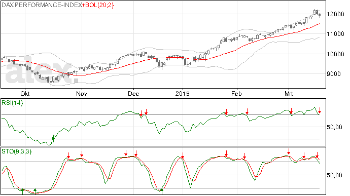This screenshot has height=196, width=350.
Task: Click the Okt month label
Action: [x=25, y=93]
